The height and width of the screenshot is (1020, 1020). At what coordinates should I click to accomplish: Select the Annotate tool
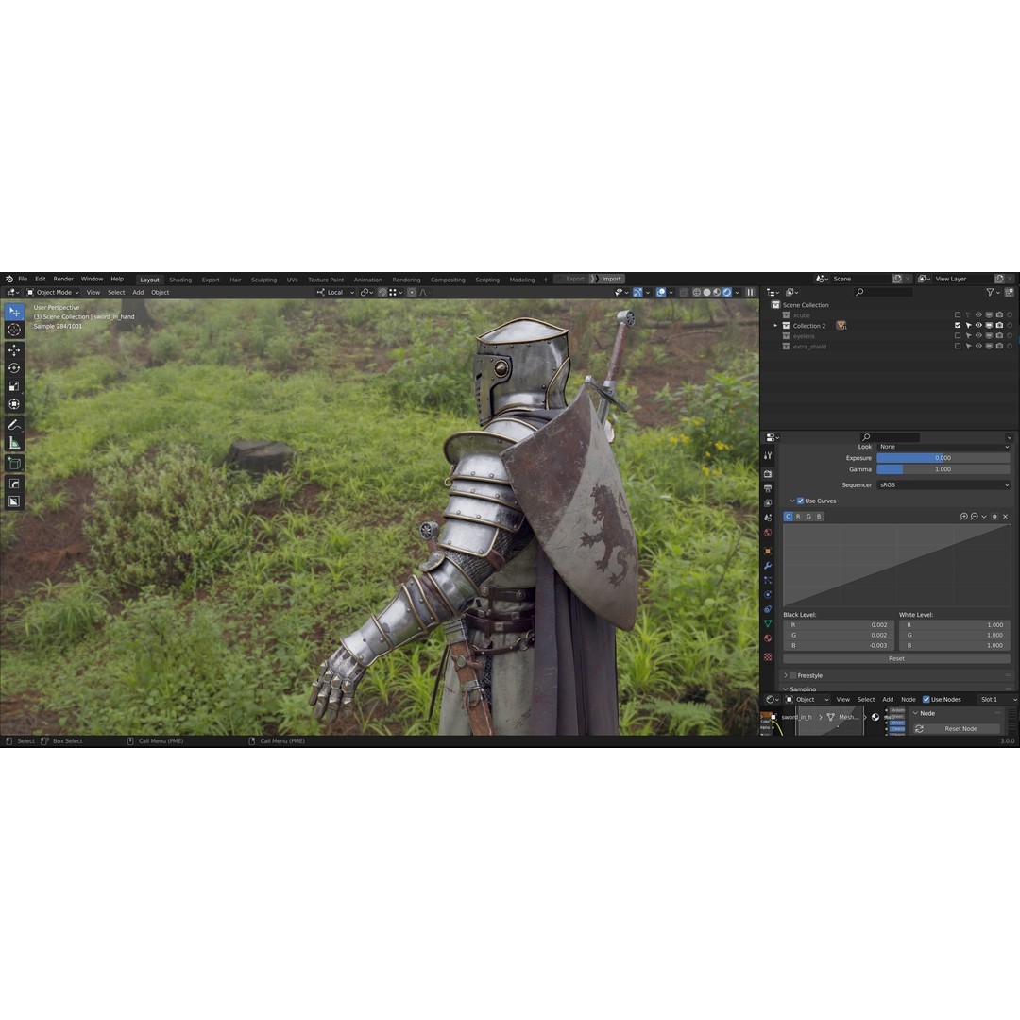[14, 425]
